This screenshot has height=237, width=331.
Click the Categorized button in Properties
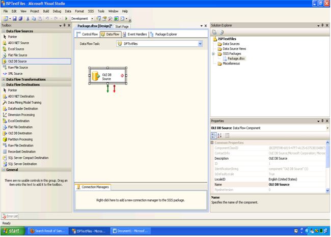[x=214, y=136]
